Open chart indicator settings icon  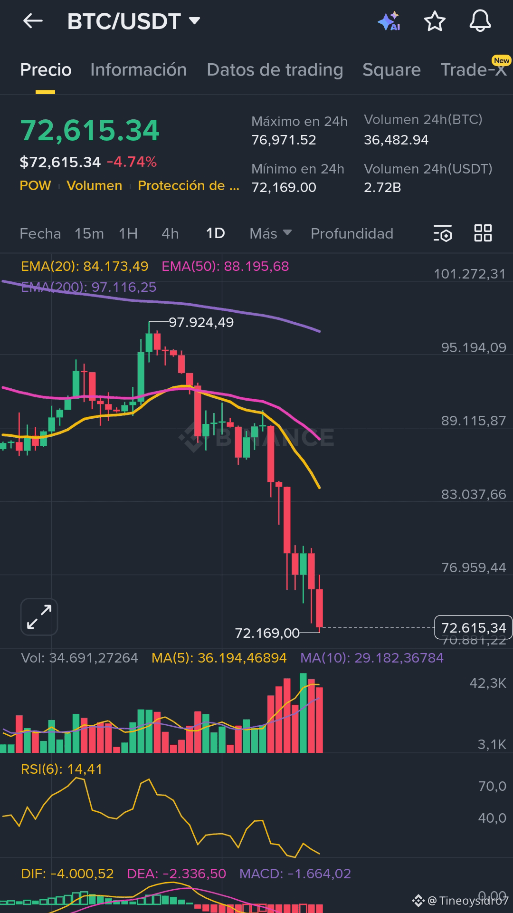(443, 233)
